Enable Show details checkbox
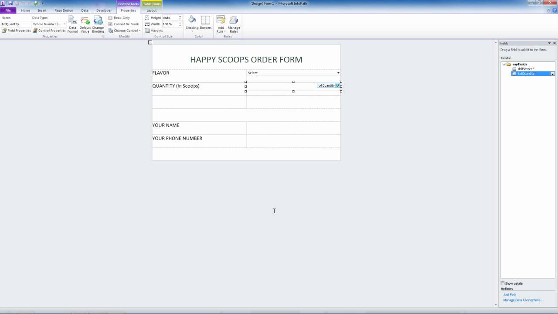The width and height of the screenshot is (558, 314). [x=503, y=283]
